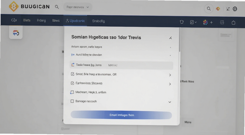Click the mail icon in header
Viewport: 245px width, 135px height.
coord(228,9)
